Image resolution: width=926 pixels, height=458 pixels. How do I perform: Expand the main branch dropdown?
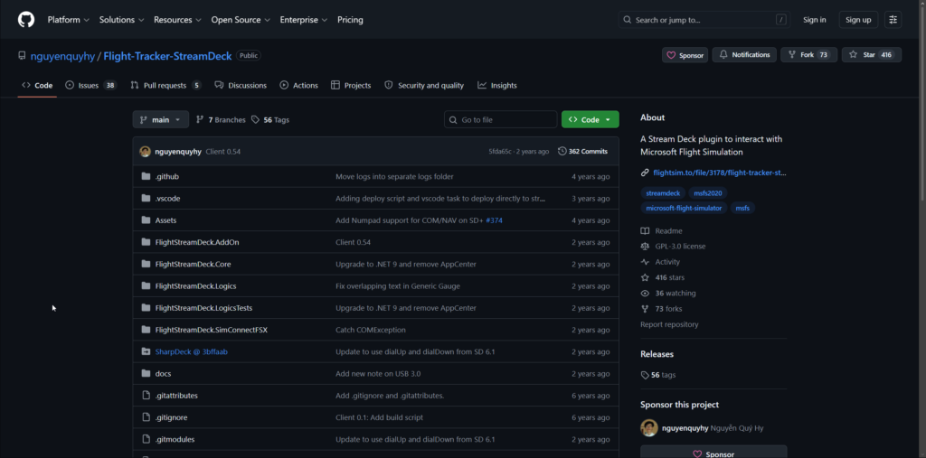click(x=160, y=119)
